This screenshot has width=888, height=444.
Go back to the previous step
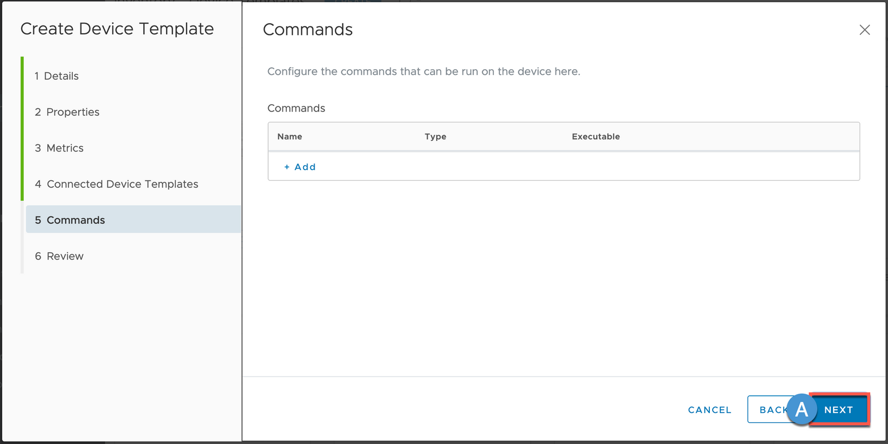pyautogui.click(x=771, y=410)
